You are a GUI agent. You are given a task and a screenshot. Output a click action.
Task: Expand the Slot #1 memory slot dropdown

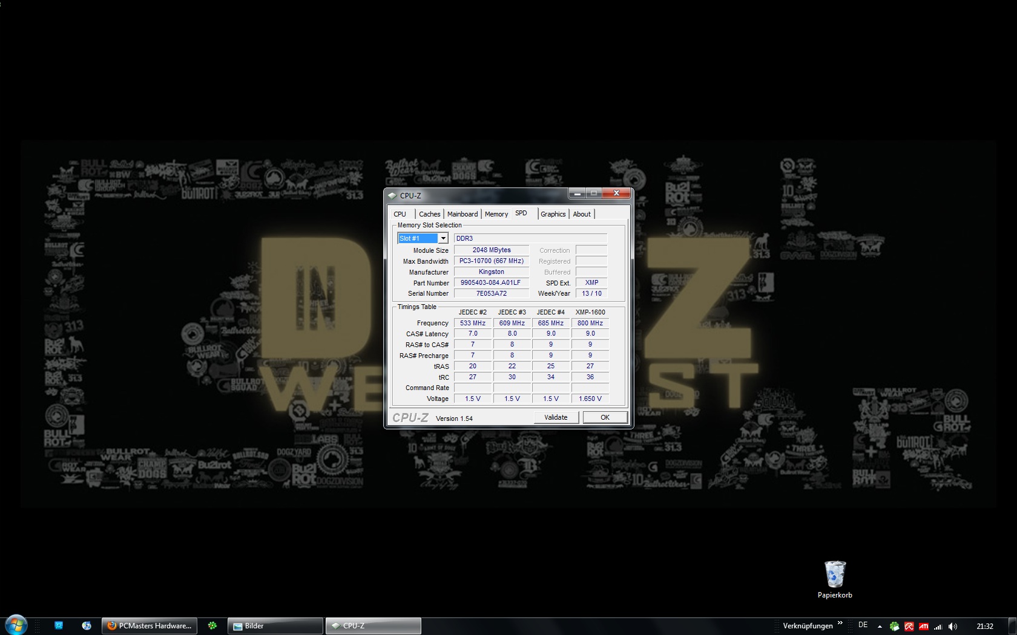click(443, 238)
